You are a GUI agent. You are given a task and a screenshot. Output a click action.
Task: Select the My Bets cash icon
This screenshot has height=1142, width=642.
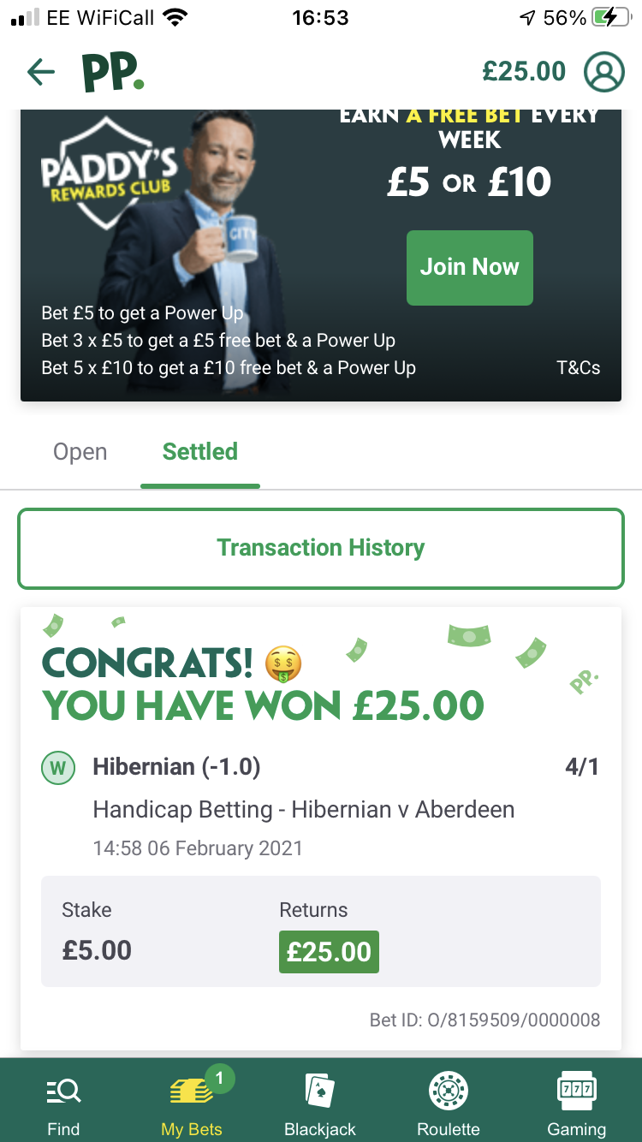point(191,1091)
